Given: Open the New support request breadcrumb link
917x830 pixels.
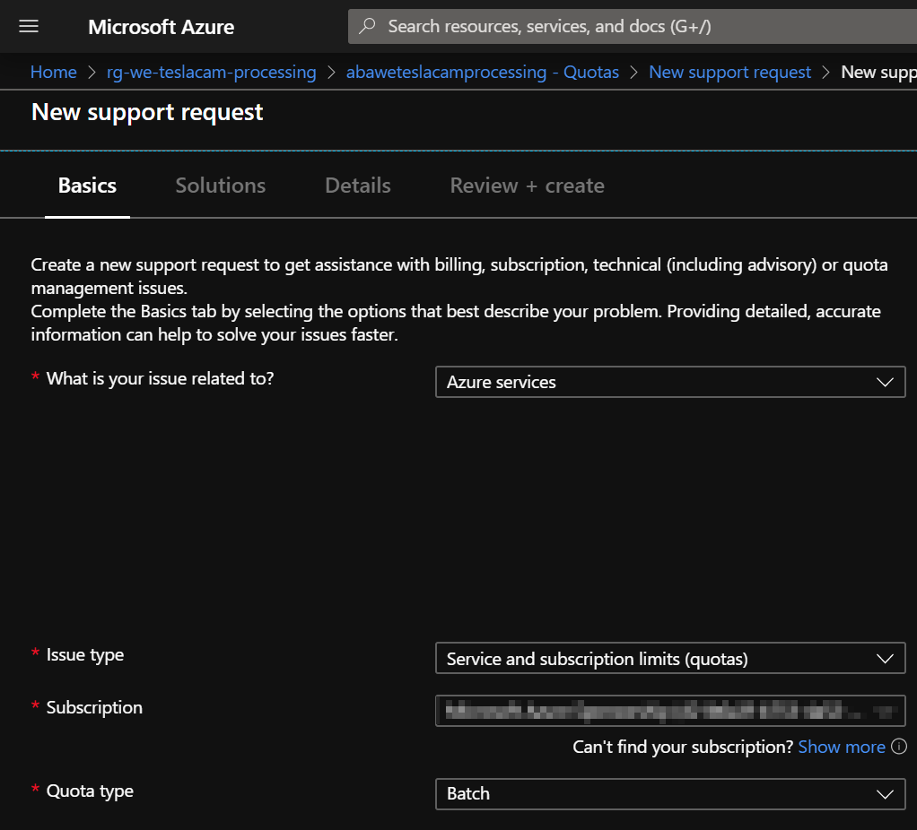Looking at the screenshot, I should pyautogui.click(x=729, y=72).
